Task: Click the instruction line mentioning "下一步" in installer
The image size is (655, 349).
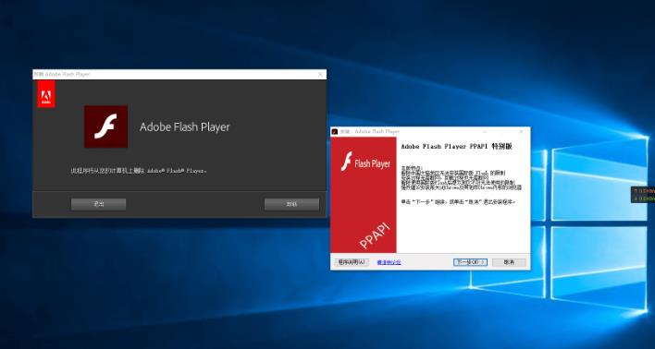Action: tap(458, 202)
